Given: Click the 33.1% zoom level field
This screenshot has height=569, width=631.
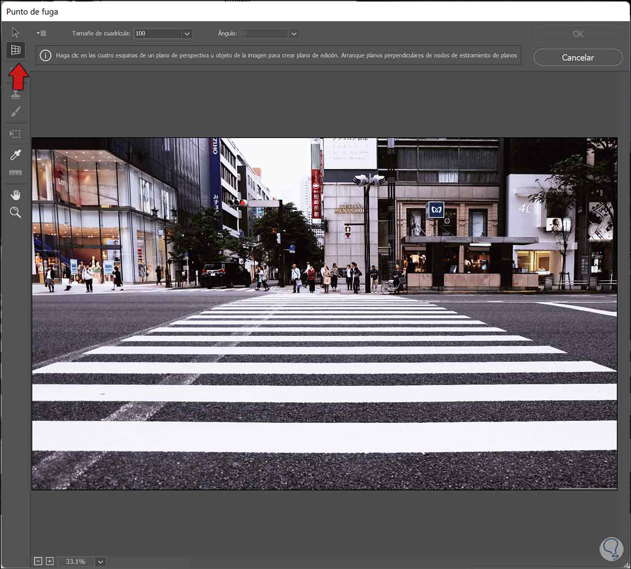Looking at the screenshot, I should click(76, 562).
